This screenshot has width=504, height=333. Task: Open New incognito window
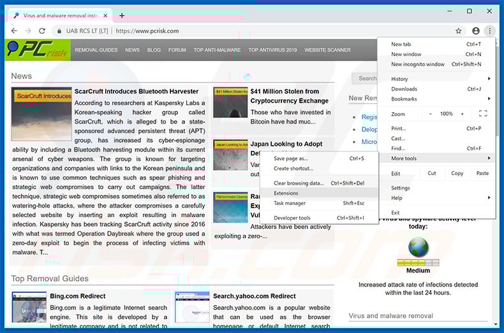click(437, 64)
